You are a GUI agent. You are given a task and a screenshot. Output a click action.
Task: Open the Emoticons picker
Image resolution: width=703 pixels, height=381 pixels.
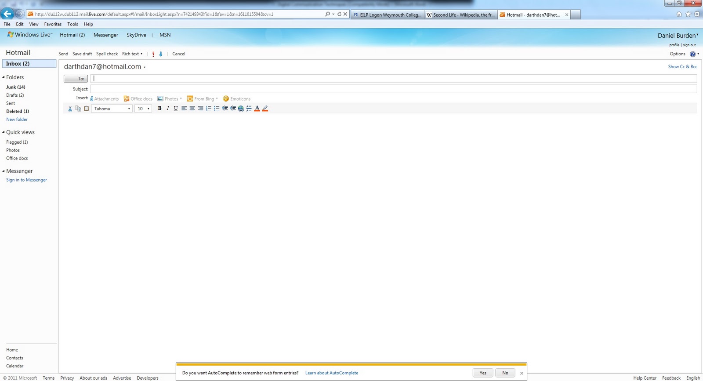point(236,99)
